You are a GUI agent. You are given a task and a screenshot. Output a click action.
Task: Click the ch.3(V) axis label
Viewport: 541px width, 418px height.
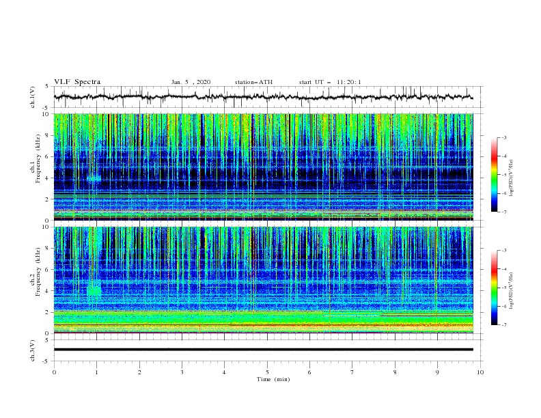click(33, 350)
